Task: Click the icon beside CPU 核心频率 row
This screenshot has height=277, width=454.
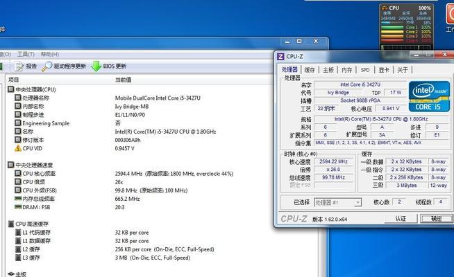Action: click(18, 173)
